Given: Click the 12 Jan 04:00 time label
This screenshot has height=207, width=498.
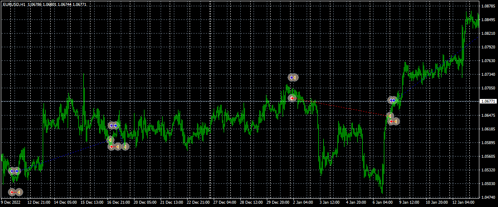Looking at the screenshot, I should (x=464, y=203).
